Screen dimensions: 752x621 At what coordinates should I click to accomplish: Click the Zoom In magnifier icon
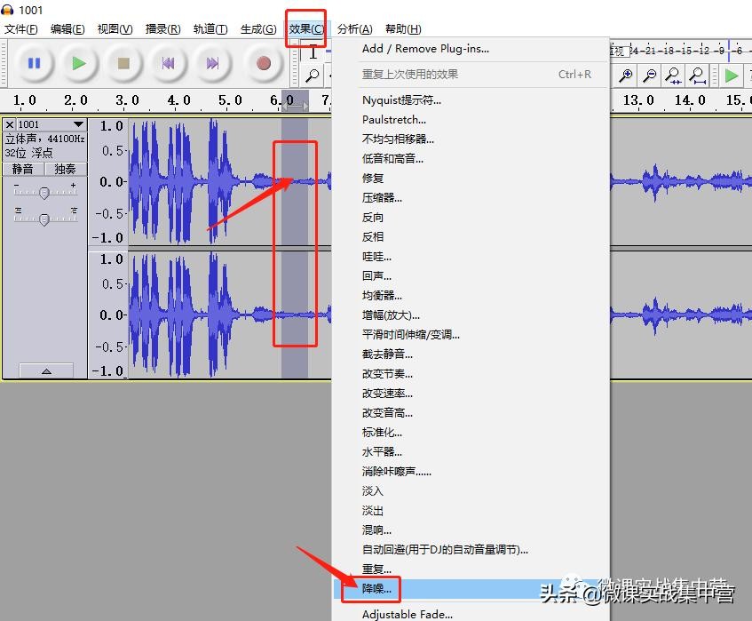[627, 76]
